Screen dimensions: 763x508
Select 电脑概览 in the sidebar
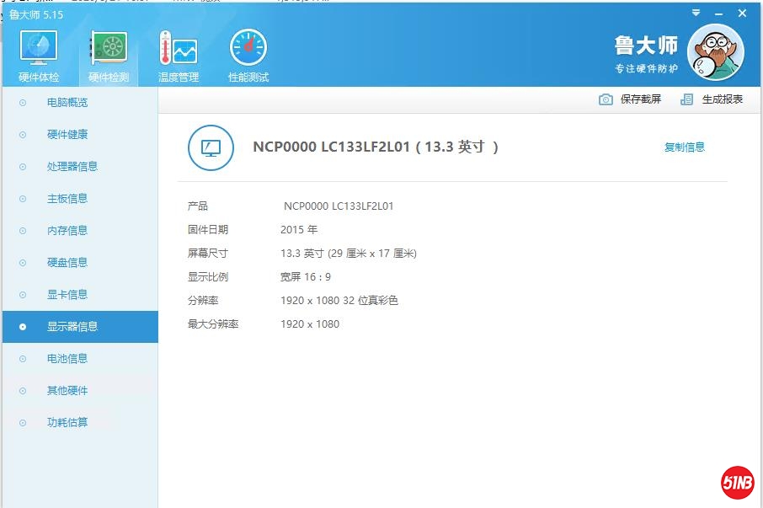80,103
